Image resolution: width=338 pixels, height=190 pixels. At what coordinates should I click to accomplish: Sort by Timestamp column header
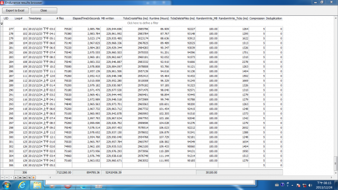(x=35, y=18)
